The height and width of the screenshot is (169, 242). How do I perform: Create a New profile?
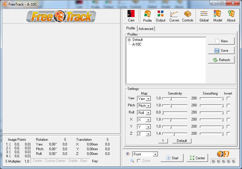(x=221, y=41)
